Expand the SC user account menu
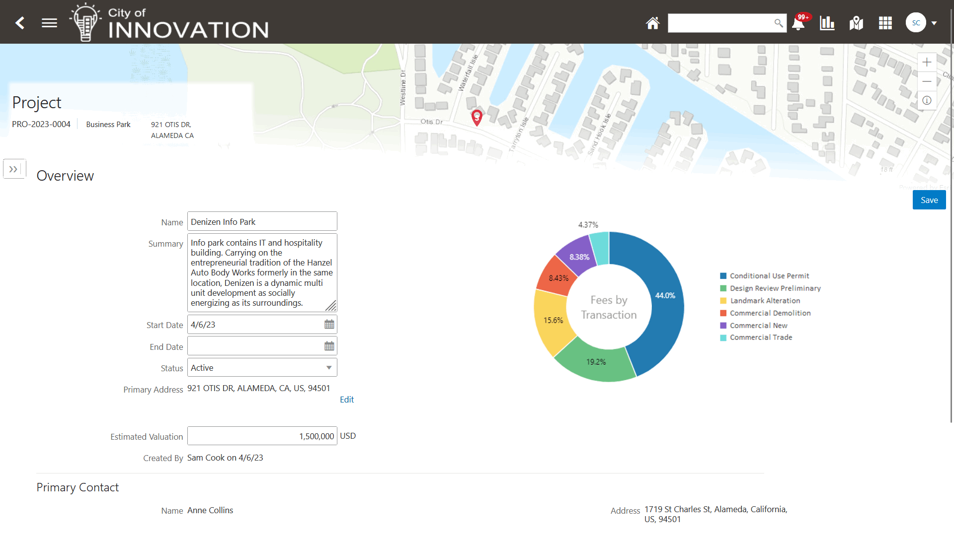The height and width of the screenshot is (536, 954). pos(922,23)
